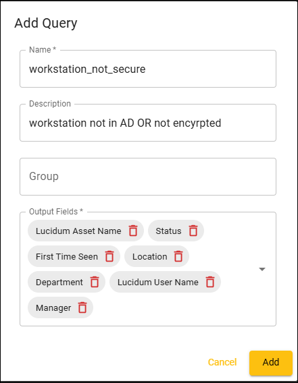Image resolution: width=298 pixels, height=383 pixels.
Task: Click the Department chip text
Action: [x=59, y=283]
